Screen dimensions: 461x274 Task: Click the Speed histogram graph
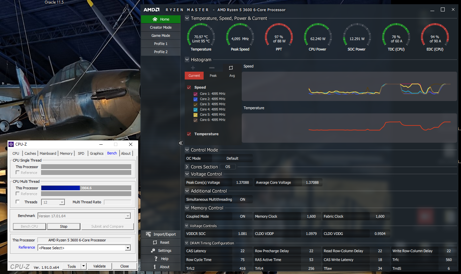[x=349, y=86]
